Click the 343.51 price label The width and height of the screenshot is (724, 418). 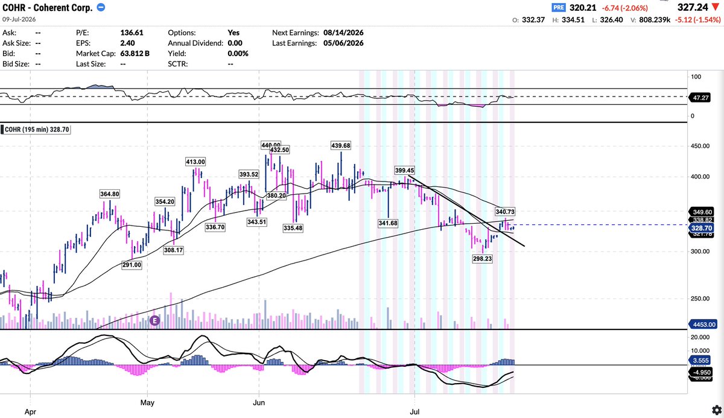(x=256, y=223)
